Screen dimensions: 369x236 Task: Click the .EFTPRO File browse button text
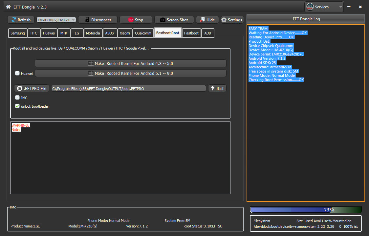35,89
